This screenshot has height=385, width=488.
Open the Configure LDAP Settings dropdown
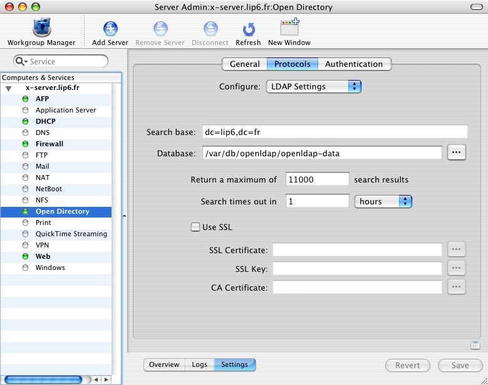click(314, 87)
